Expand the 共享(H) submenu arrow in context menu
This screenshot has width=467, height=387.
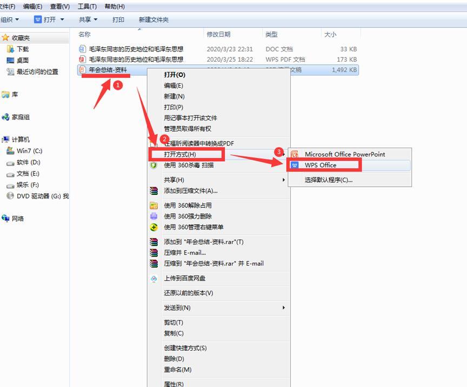click(x=284, y=180)
